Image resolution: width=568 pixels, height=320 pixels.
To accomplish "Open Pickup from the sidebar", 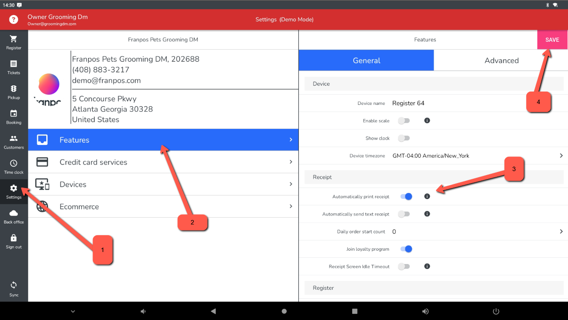I will click(14, 89).
